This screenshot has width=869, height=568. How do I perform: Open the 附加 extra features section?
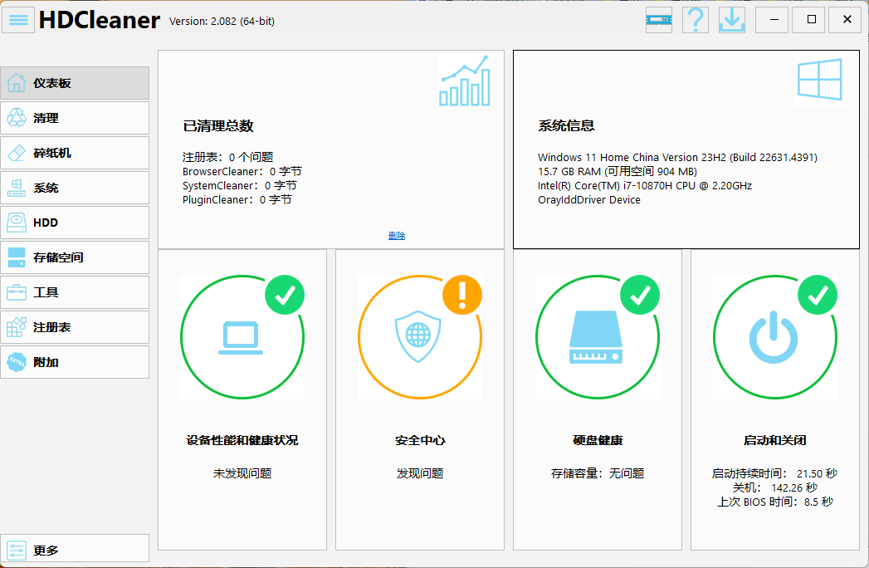tap(75, 362)
